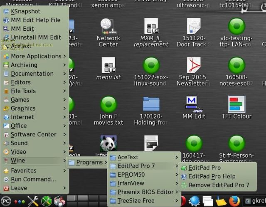
Task: Click the Firefox icon in taskbar
Action: (234, 201)
